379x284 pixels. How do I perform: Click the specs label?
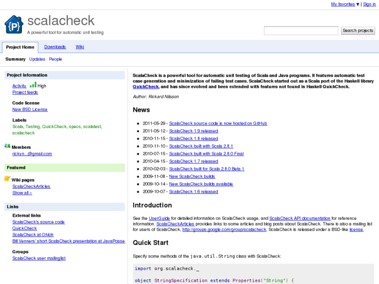[x=75, y=127]
